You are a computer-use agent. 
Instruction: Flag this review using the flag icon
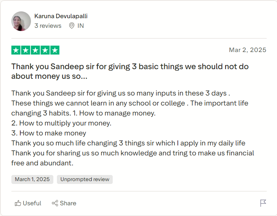(263, 203)
